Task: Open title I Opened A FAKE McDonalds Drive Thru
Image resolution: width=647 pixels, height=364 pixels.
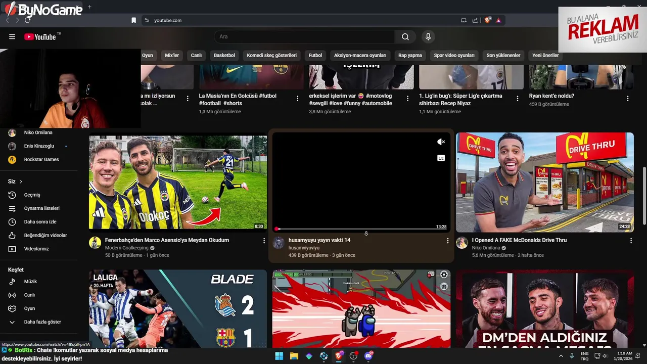Action: 519,240
